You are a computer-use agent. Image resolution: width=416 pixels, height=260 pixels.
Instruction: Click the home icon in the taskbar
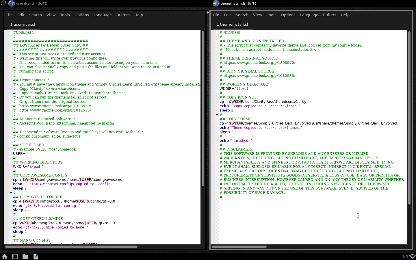[x=5, y=257]
